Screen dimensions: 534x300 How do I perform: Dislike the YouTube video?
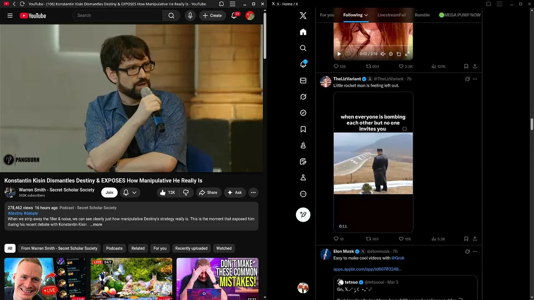(x=186, y=192)
